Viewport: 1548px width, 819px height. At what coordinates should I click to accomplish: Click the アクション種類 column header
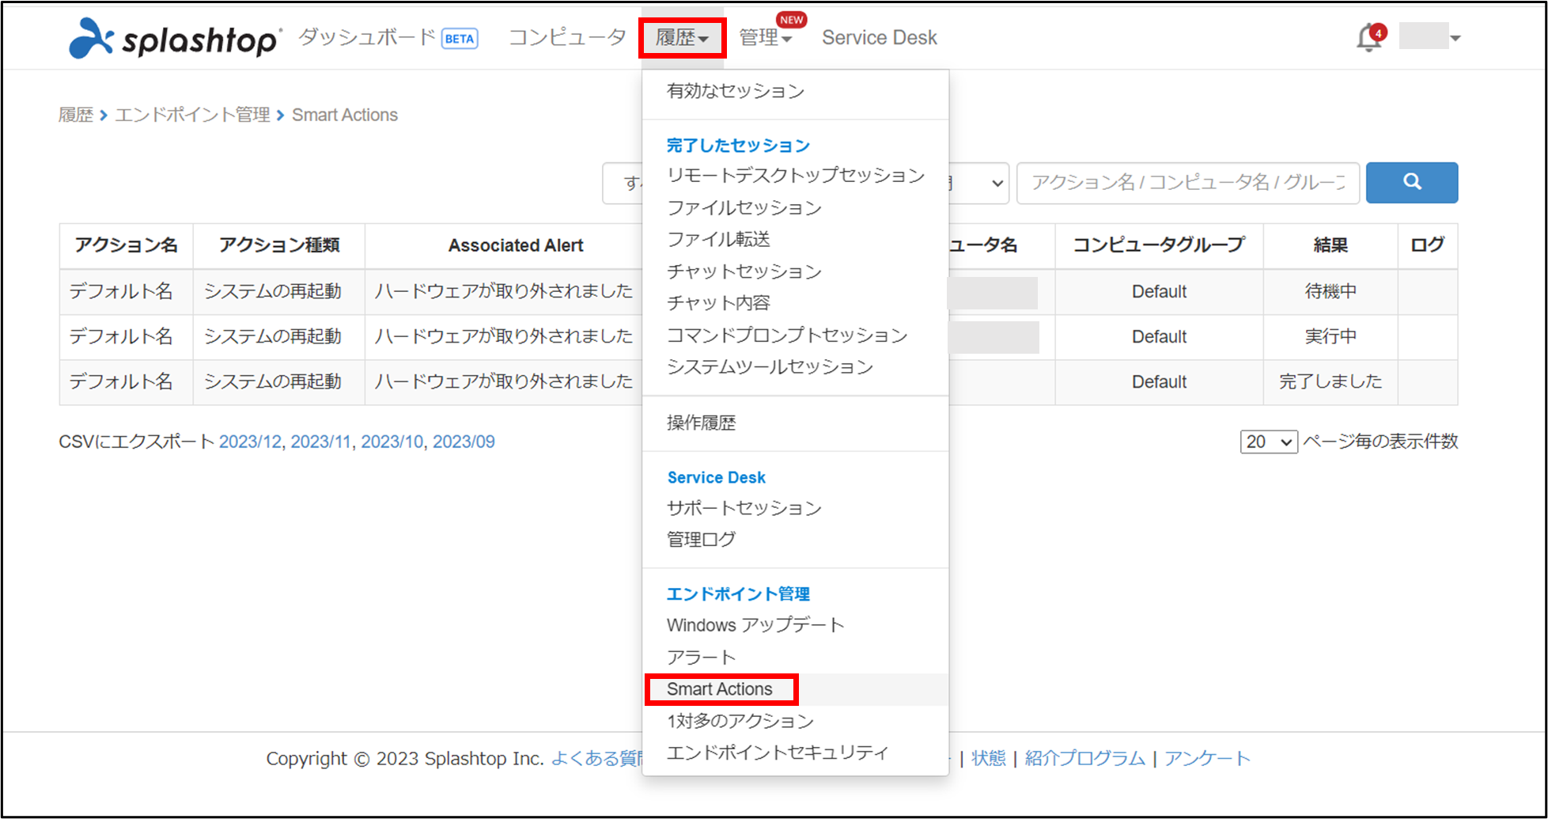click(x=279, y=245)
